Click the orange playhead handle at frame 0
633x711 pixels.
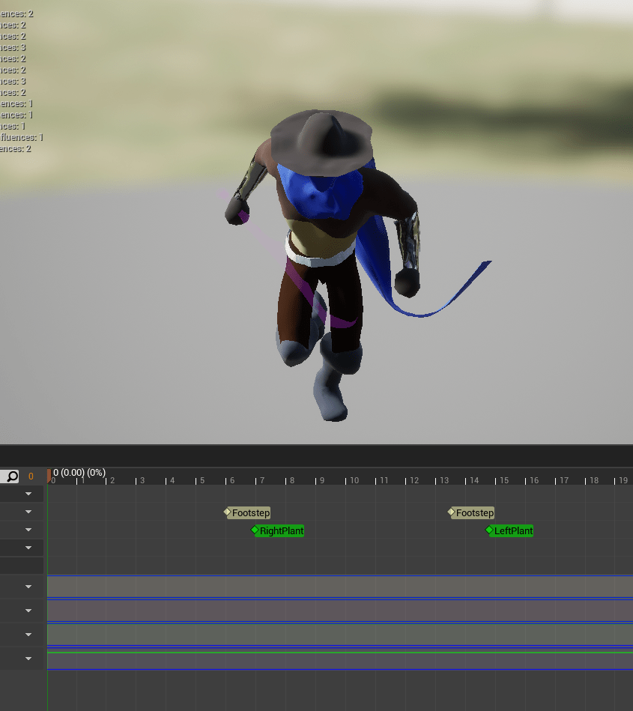pos(49,475)
